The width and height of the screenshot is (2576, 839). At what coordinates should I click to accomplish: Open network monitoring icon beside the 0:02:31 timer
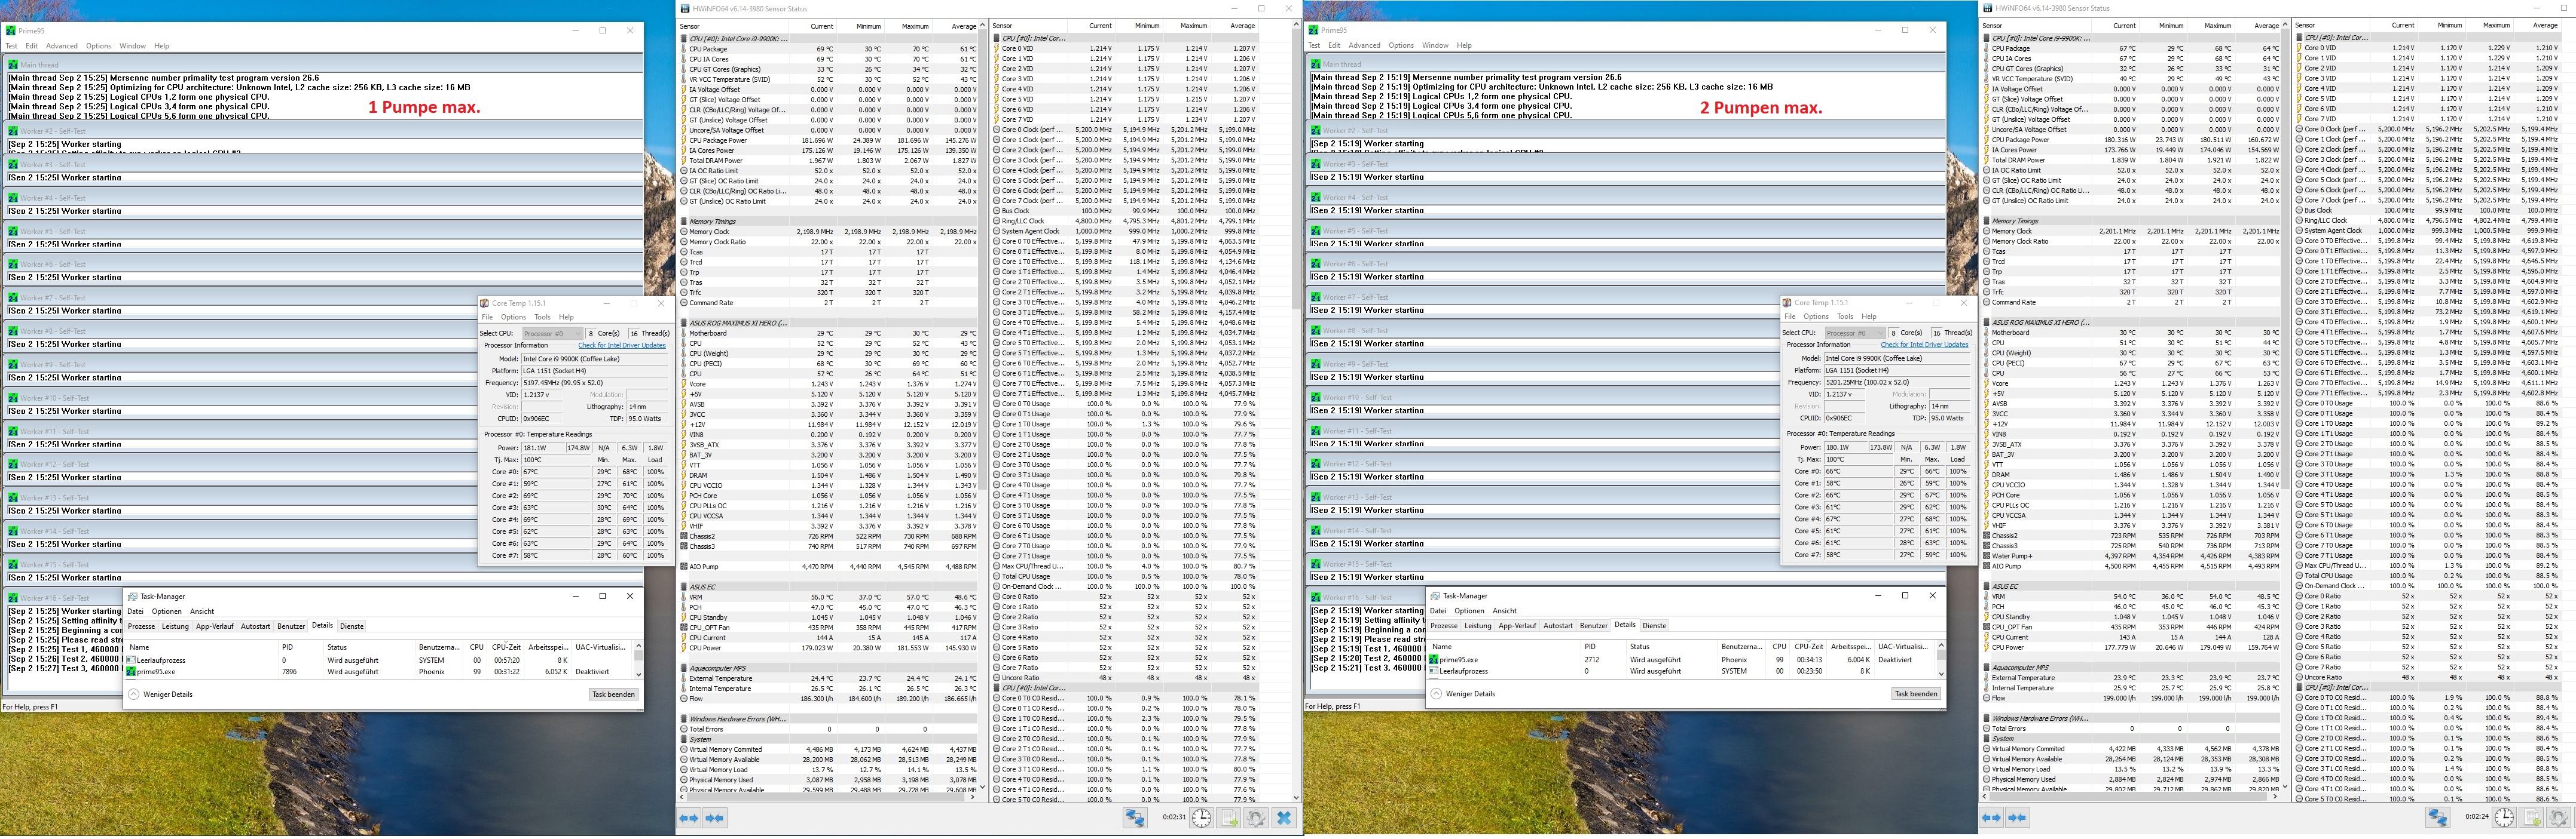[1135, 818]
